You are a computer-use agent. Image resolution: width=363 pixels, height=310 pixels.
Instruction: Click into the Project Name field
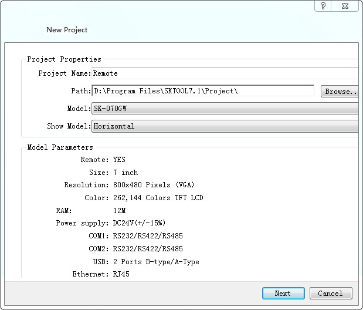click(x=225, y=73)
